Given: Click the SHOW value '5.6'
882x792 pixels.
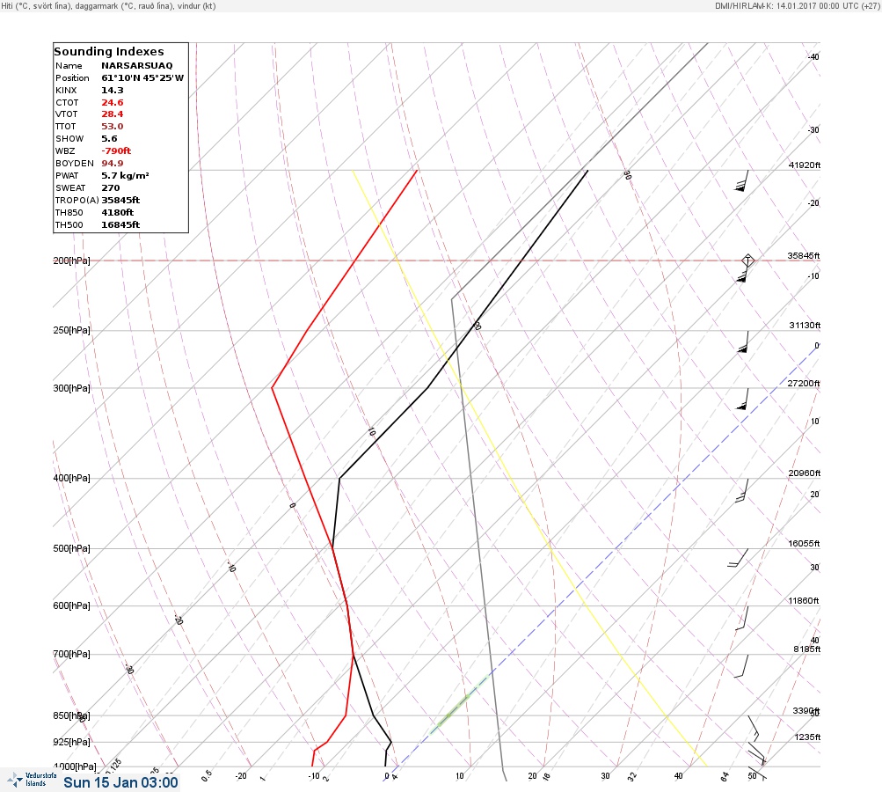Looking at the screenshot, I should [x=109, y=138].
